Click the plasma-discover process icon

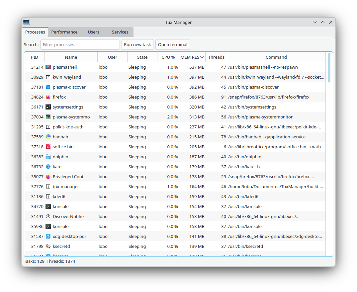(x=48, y=87)
